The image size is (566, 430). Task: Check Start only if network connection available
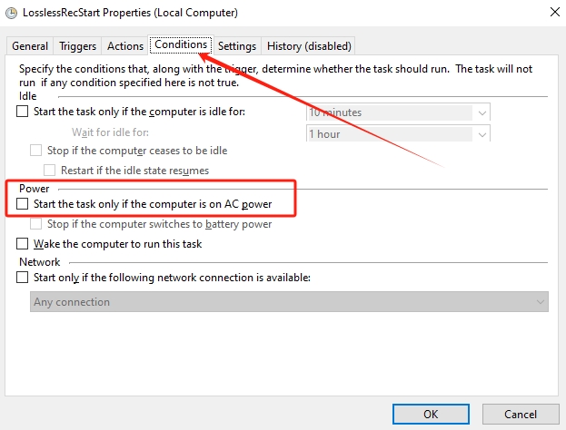[23, 278]
